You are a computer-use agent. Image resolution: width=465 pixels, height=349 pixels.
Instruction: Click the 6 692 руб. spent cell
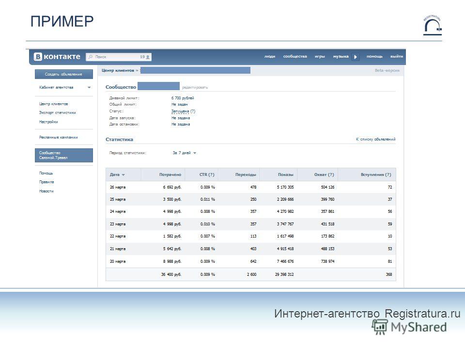(172, 187)
